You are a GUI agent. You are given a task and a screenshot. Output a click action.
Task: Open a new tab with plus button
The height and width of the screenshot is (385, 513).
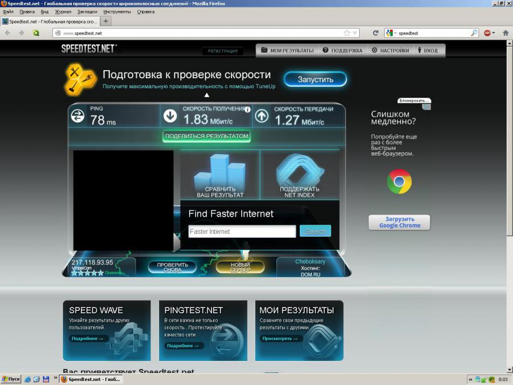[x=105, y=21]
